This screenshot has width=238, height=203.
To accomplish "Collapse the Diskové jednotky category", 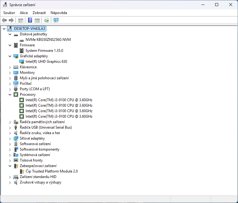I will click(x=10, y=34).
